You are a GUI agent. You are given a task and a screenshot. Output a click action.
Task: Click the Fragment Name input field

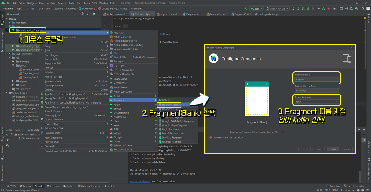pyautogui.click(x=317, y=79)
